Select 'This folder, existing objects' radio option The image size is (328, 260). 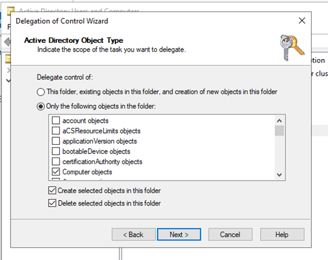(x=41, y=92)
